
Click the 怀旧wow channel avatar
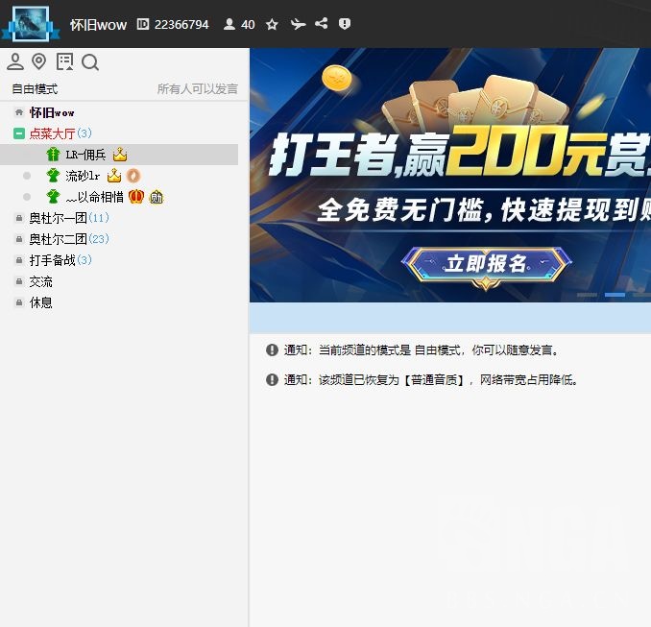[31, 24]
